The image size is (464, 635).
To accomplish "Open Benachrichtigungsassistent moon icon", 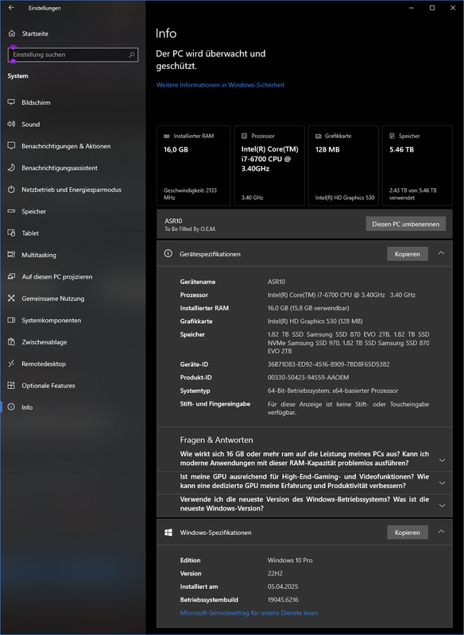I will click(11, 167).
